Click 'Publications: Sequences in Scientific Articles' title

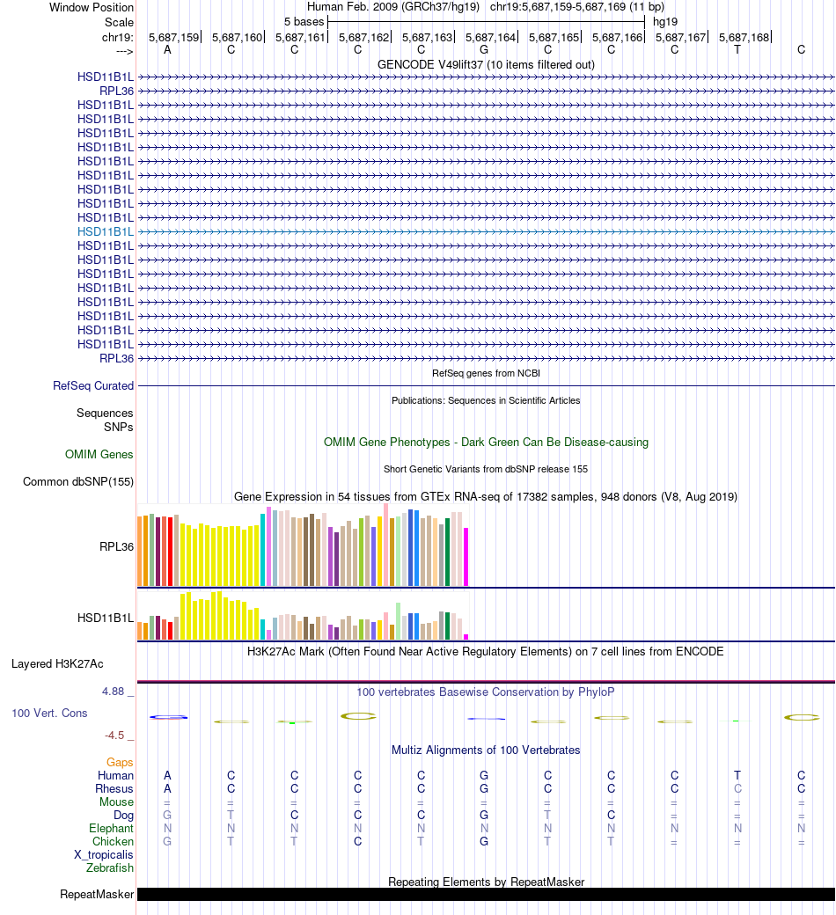[486, 400]
